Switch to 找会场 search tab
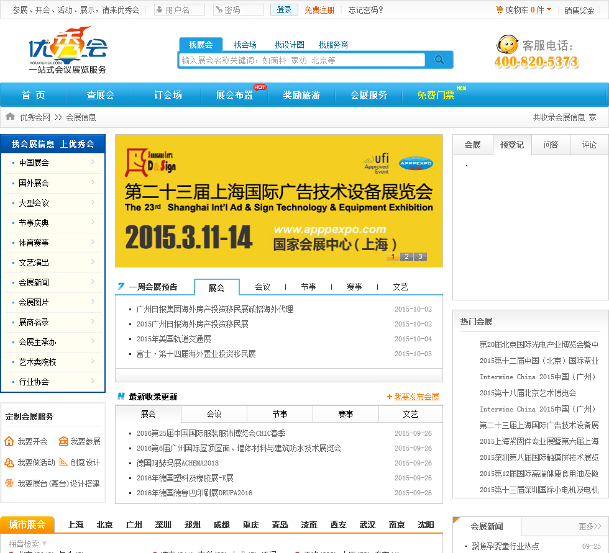Screen dimensions: 609x553 point(245,45)
